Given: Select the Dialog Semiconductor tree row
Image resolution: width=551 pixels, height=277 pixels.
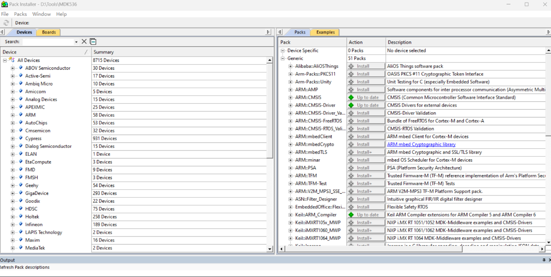Looking at the screenshot, I should click(48, 146).
